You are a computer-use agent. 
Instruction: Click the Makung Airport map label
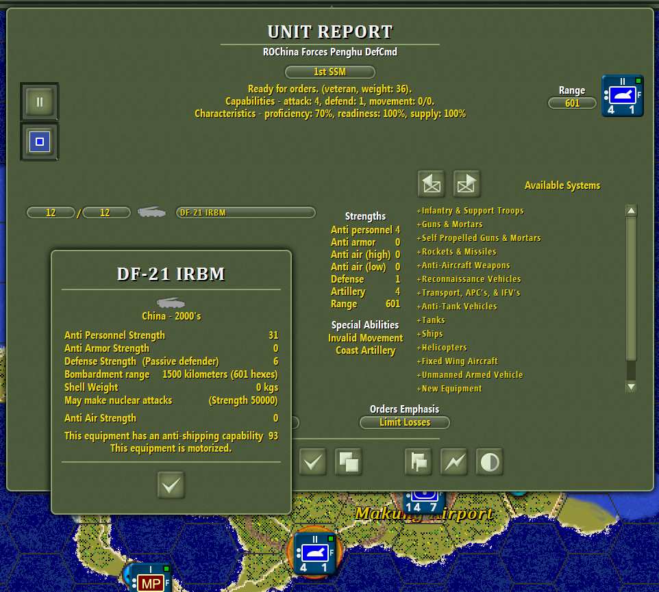point(424,513)
